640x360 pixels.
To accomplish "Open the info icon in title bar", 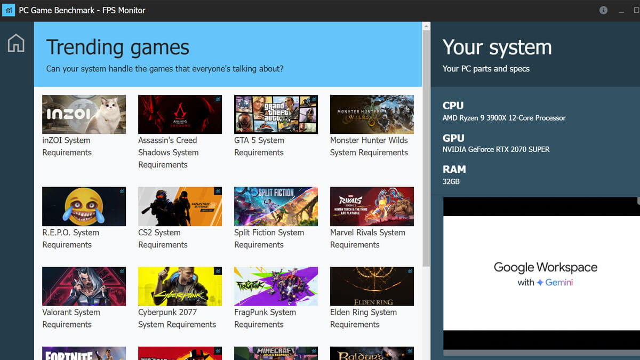I will [603, 10].
